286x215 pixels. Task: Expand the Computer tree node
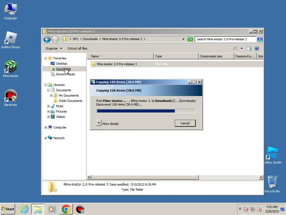pyautogui.click(x=46, y=127)
